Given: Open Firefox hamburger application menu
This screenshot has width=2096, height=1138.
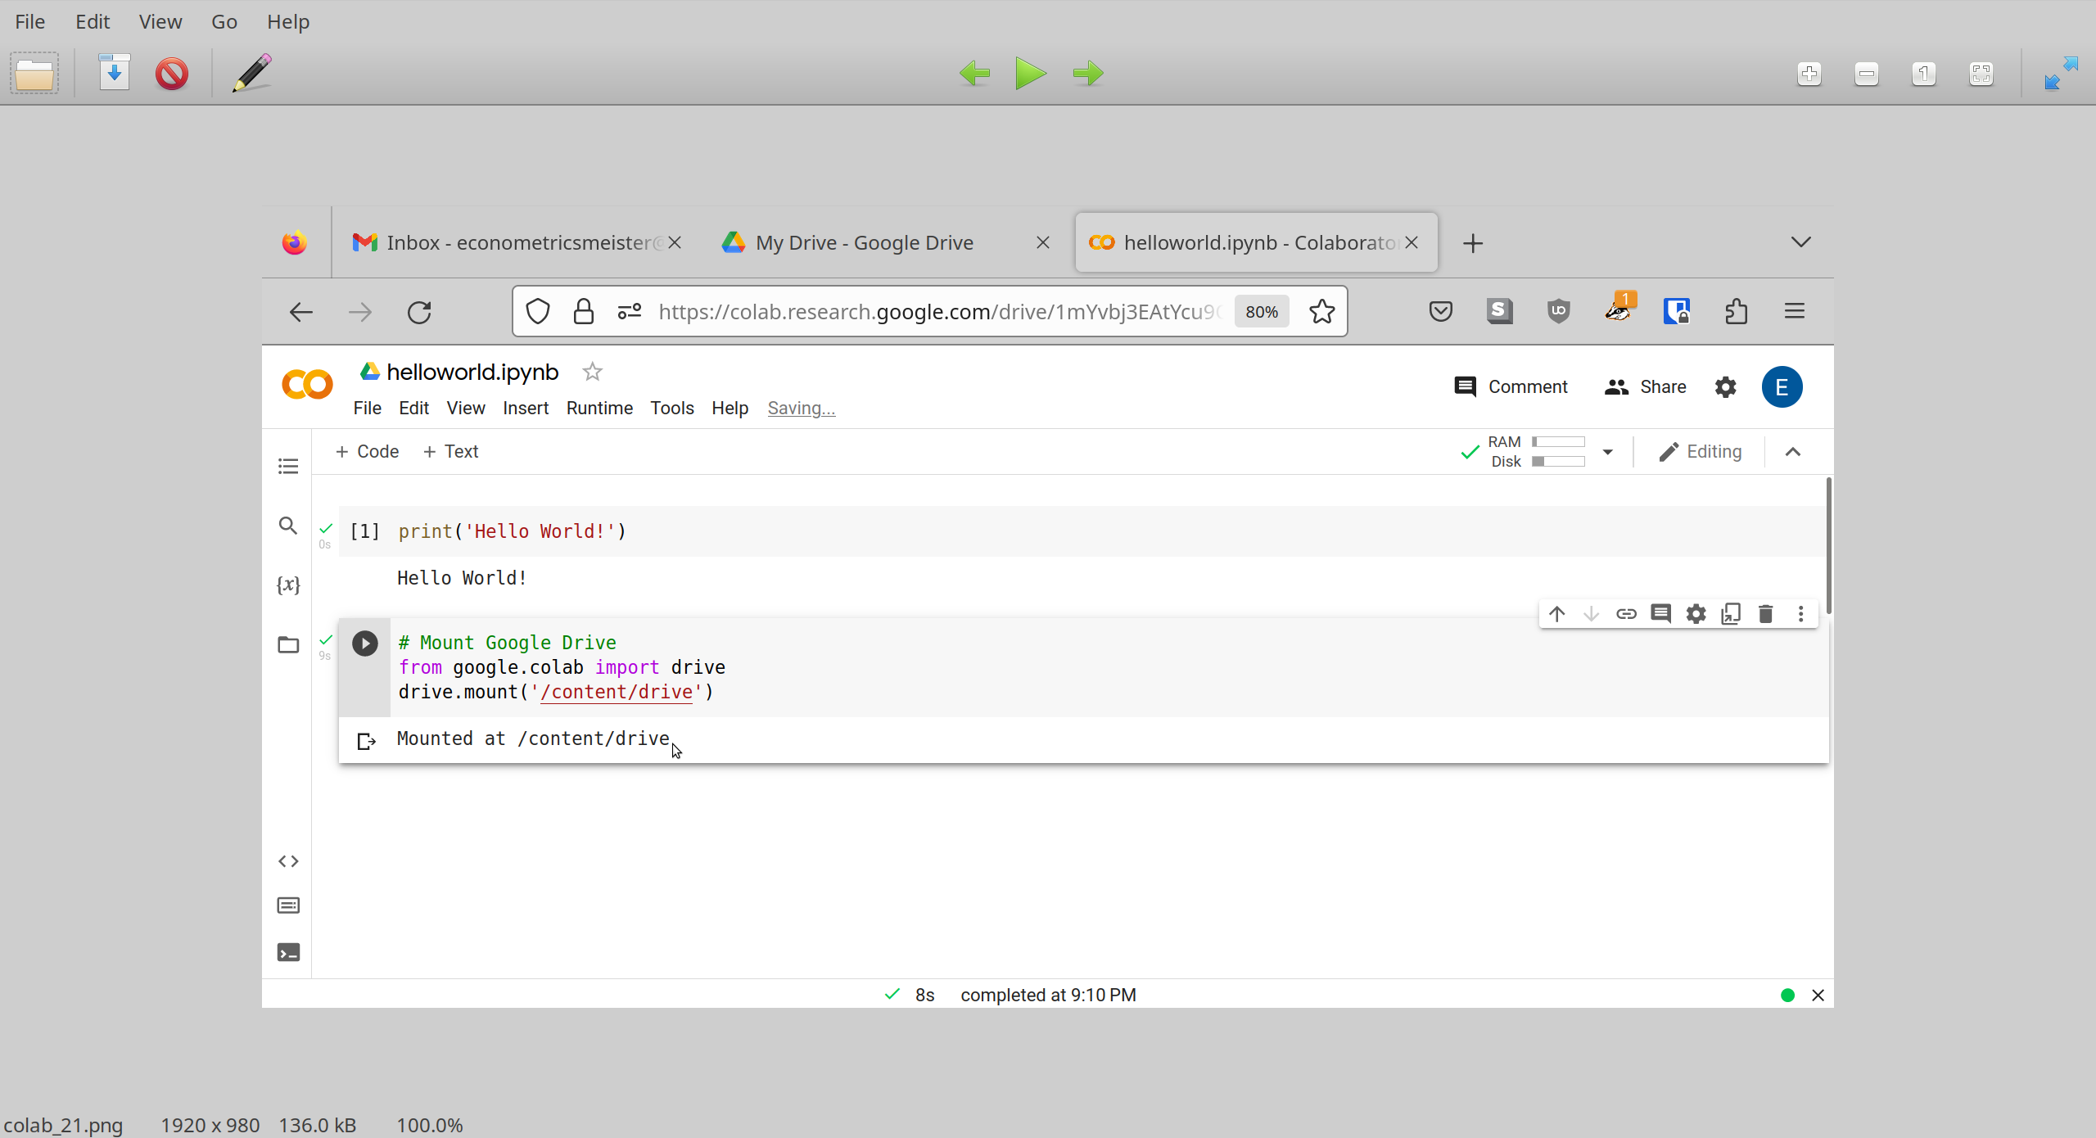Looking at the screenshot, I should tap(1795, 311).
